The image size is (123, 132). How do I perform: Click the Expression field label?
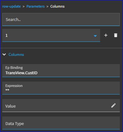click(x=14, y=86)
